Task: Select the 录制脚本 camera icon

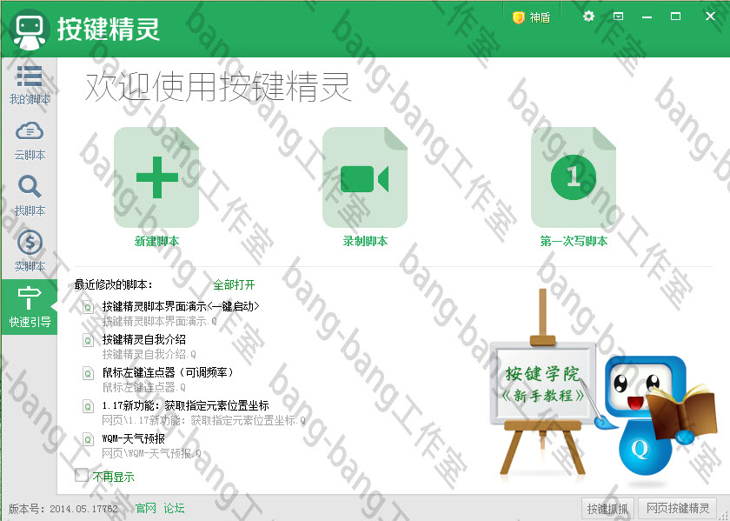Action: pyautogui.click(x=365, y=177)
